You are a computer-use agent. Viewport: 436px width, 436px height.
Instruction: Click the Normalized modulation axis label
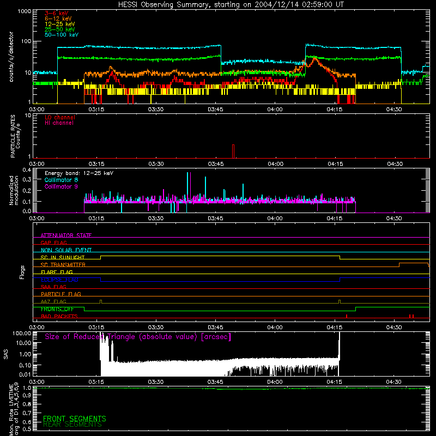[14, 190]
